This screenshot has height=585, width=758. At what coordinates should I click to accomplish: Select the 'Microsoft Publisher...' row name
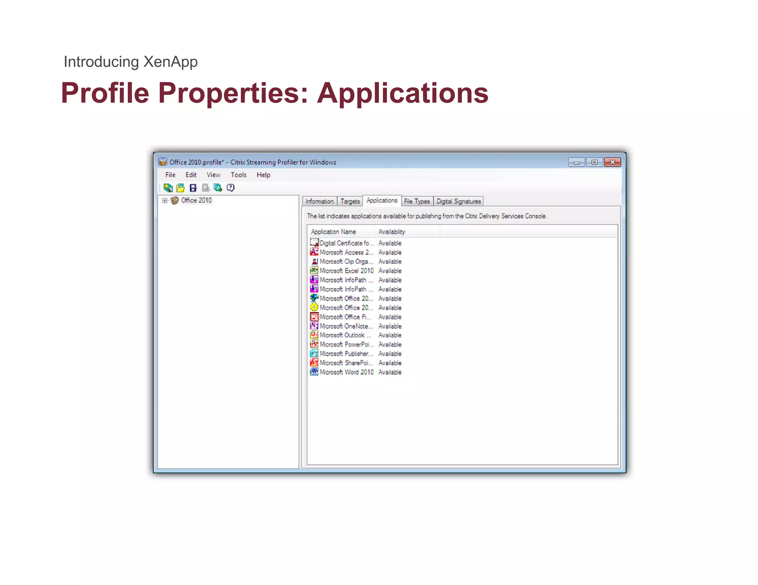tap(346, 354)
